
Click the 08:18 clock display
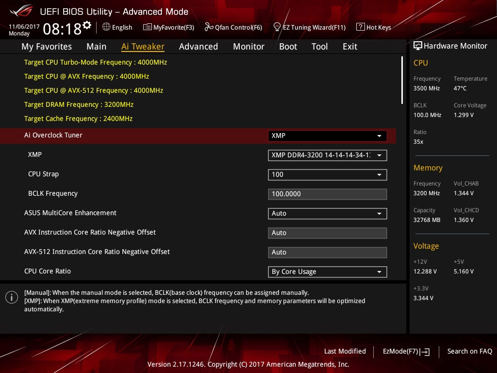click(x=62, y=29)
